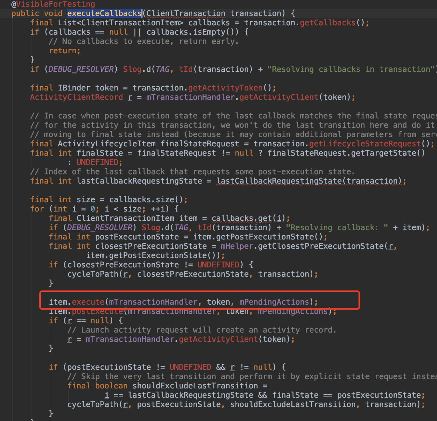Click the getActivityToken call on transaction

point(224,88)
